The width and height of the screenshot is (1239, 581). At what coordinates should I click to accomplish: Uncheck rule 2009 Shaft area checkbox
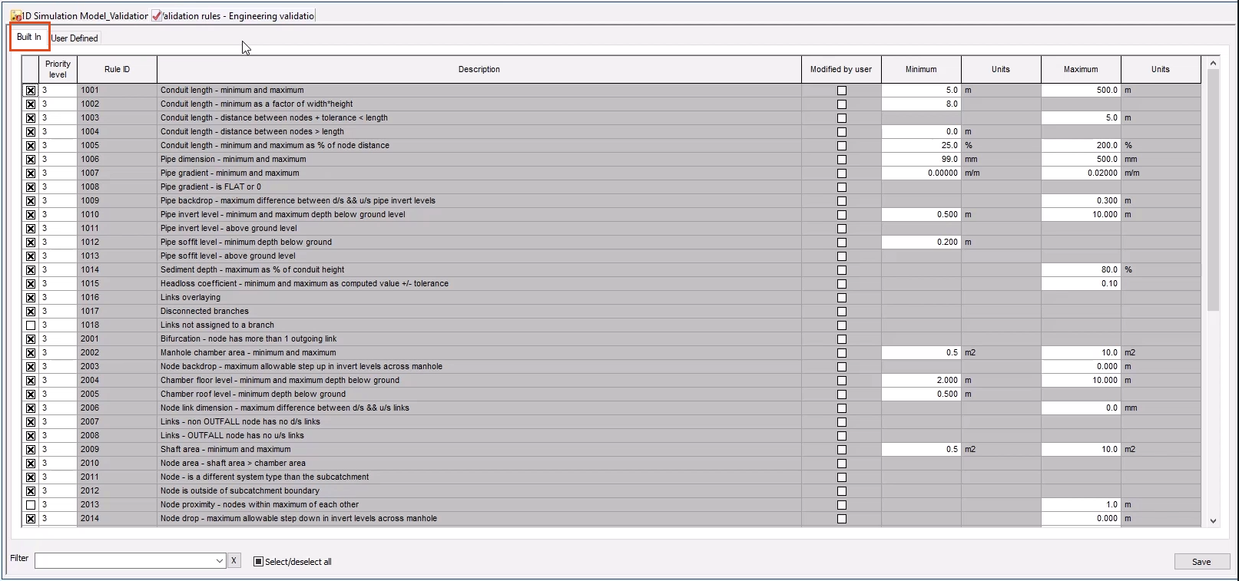[31, 450]
